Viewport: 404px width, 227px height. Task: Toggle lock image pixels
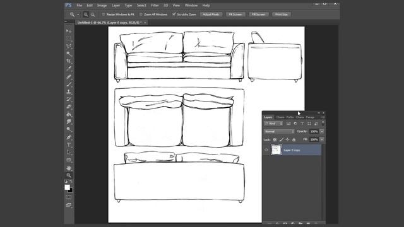pyautogui.click(x=282, y=140)
